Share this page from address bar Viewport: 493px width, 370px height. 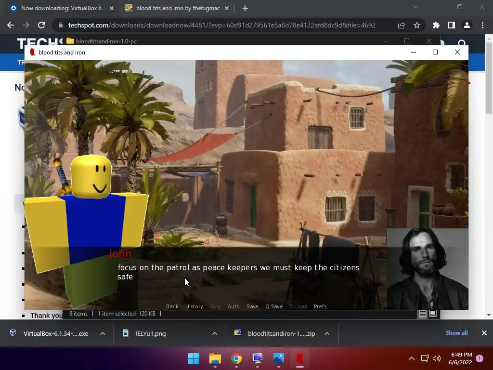tap(402, 25)
